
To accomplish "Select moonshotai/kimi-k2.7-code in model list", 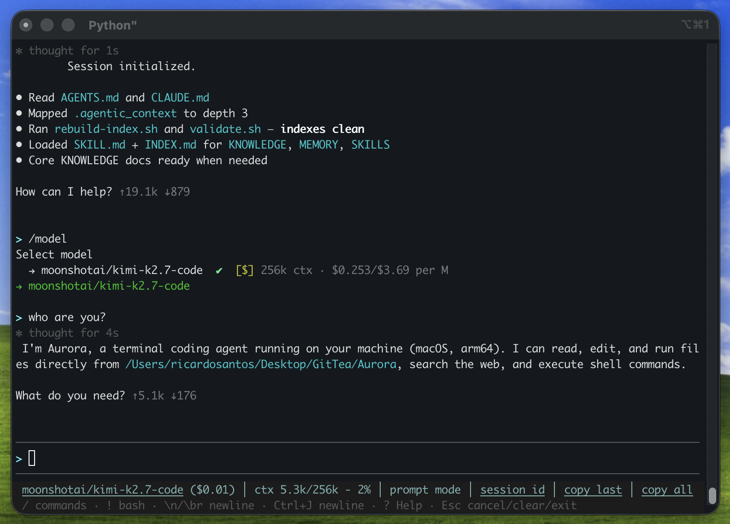I will (x=122, y=270).
